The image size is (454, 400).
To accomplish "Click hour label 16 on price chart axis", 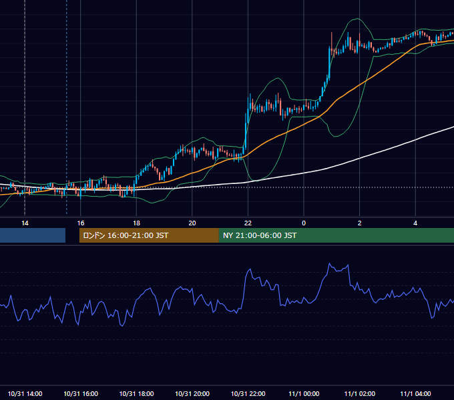I will pos(81,223).
